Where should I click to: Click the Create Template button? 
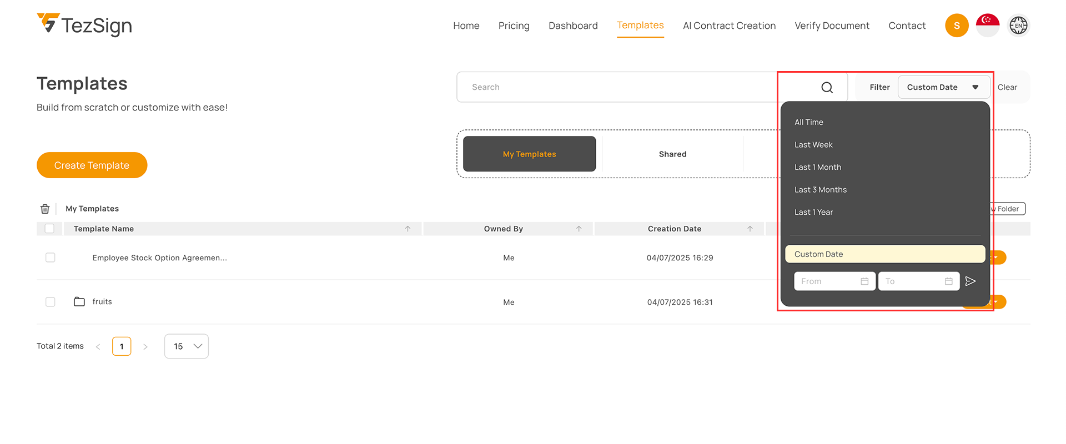[92, 165]
